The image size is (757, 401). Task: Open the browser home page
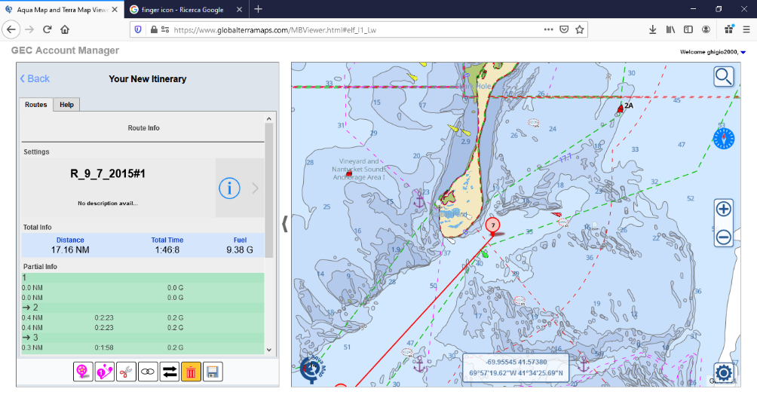click(65, 29)
